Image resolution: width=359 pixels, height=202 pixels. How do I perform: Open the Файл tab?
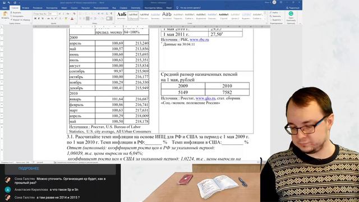point(4,8)
